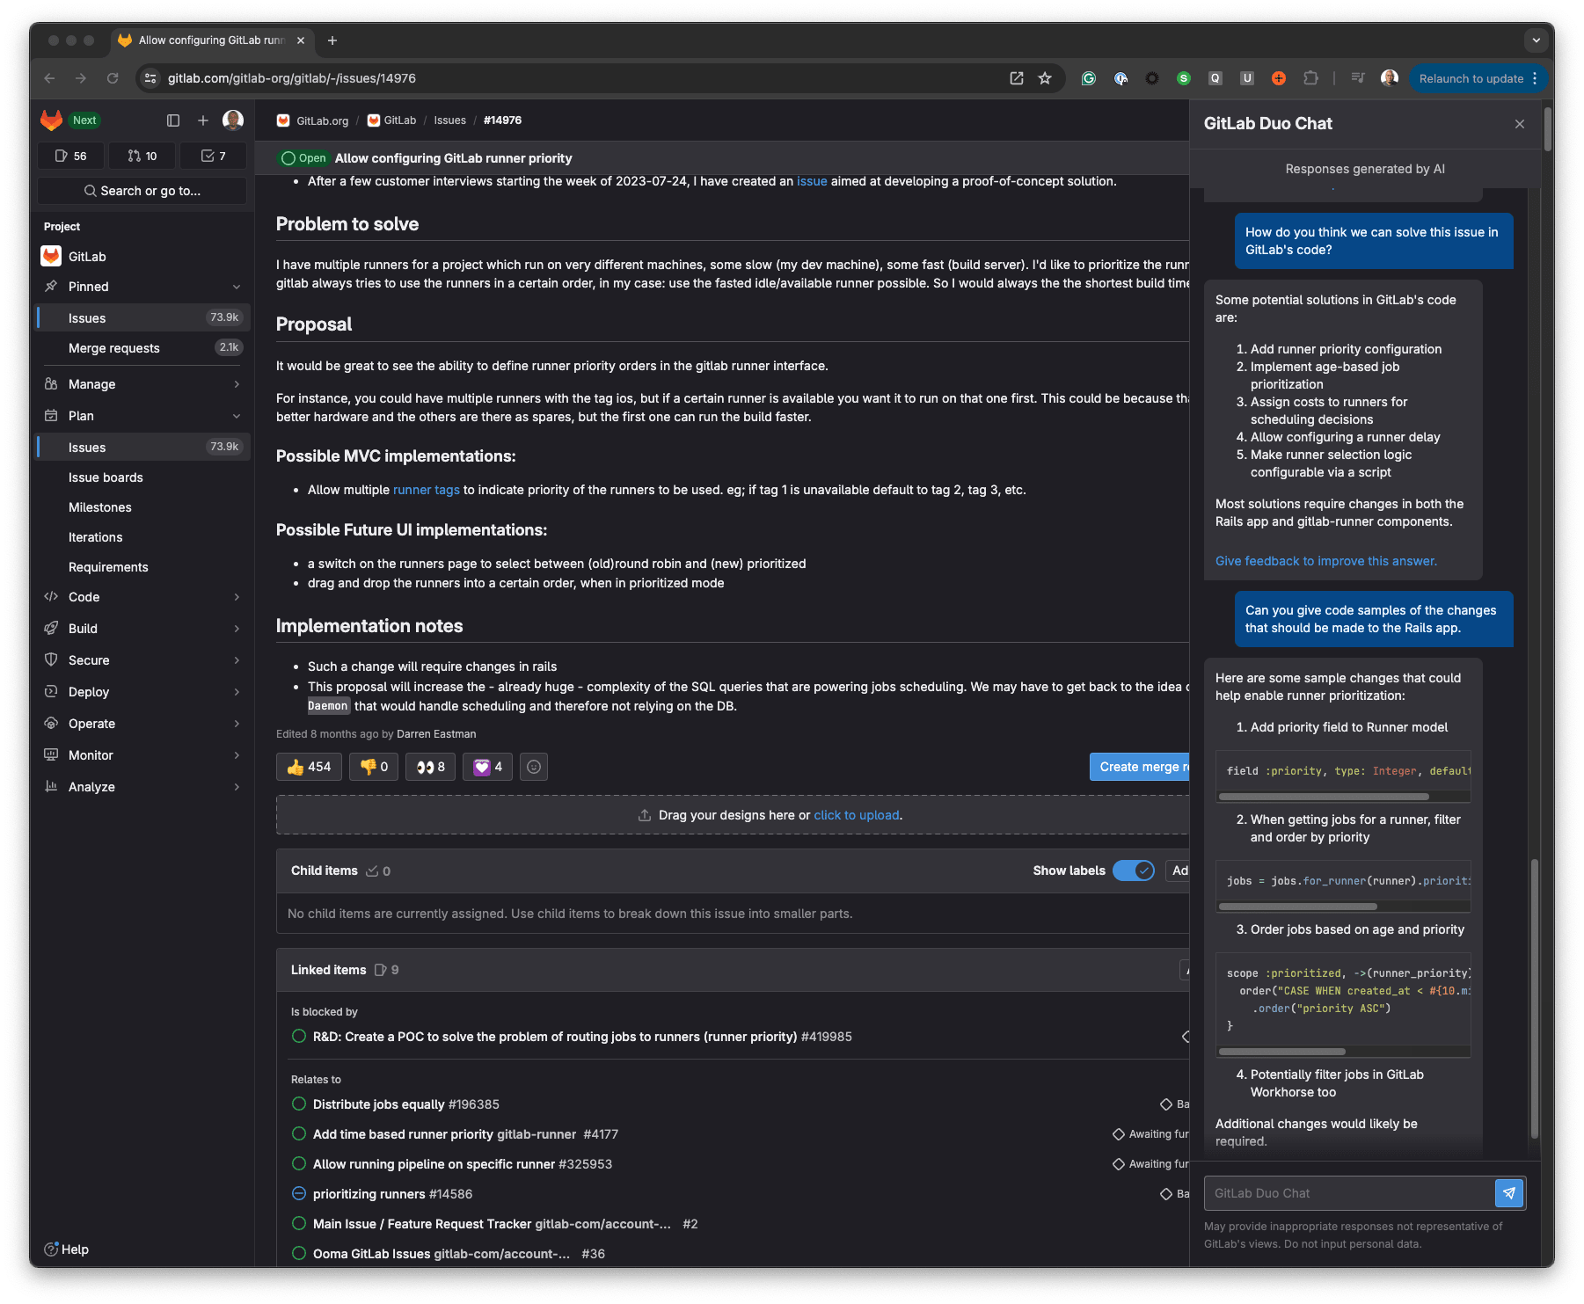1584x1304 pixels.
Task: Open the browser tab list dropdown arrow
Action: 1536,40
